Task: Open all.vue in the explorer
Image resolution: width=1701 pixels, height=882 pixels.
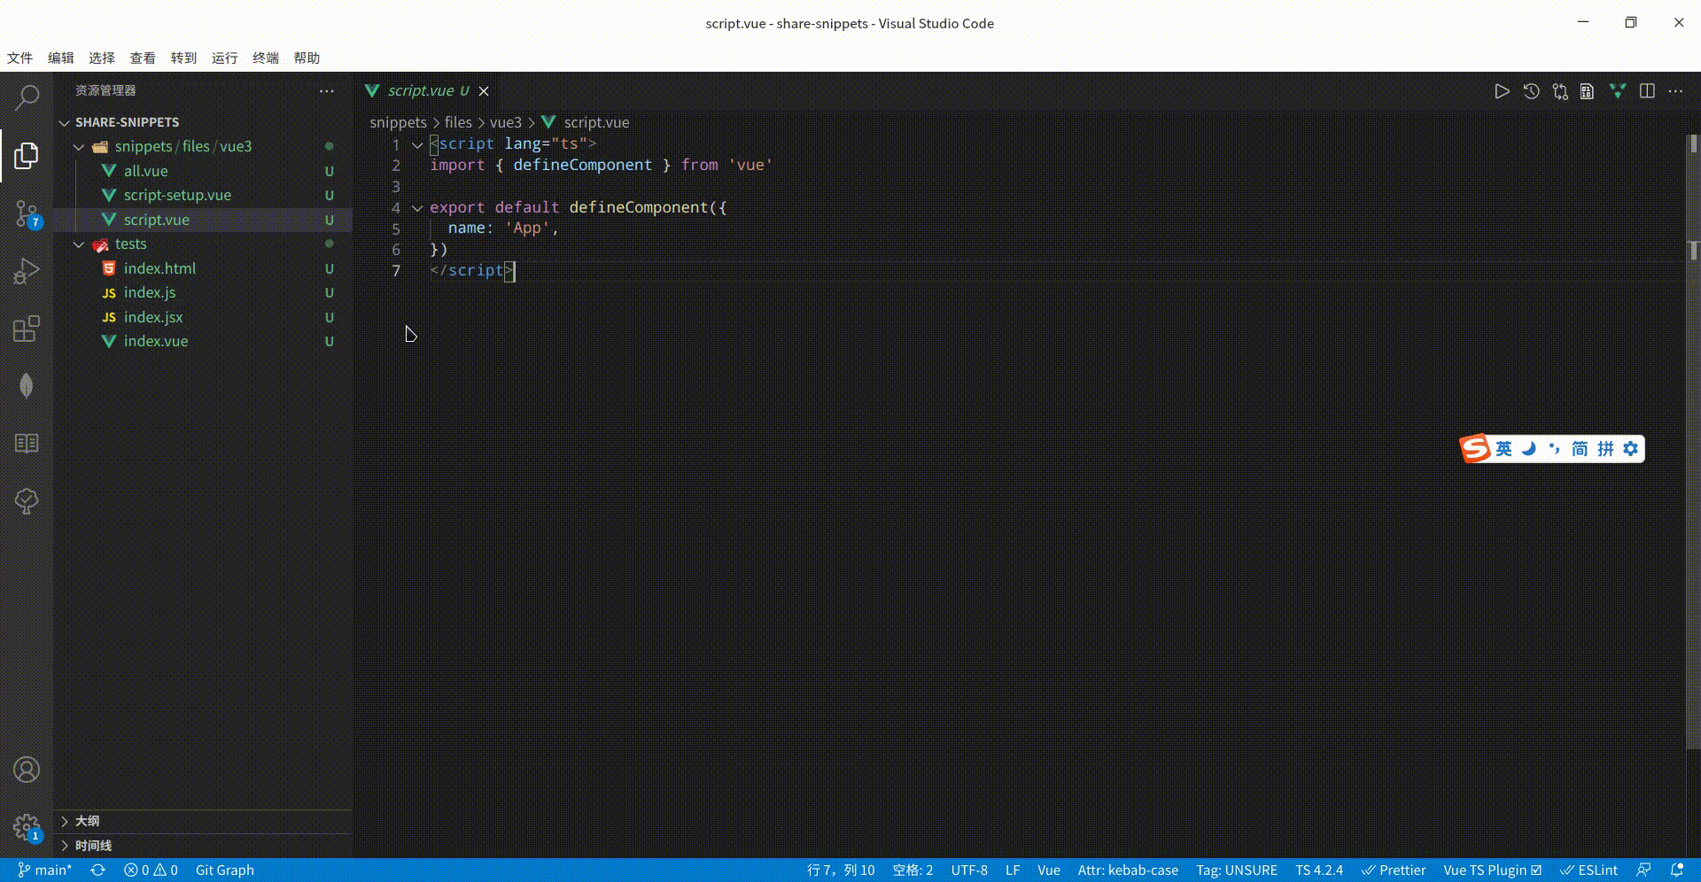Action: (203, 171)
